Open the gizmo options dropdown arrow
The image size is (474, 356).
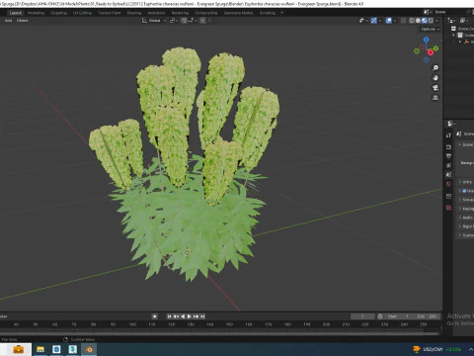(x=380, y=21)
